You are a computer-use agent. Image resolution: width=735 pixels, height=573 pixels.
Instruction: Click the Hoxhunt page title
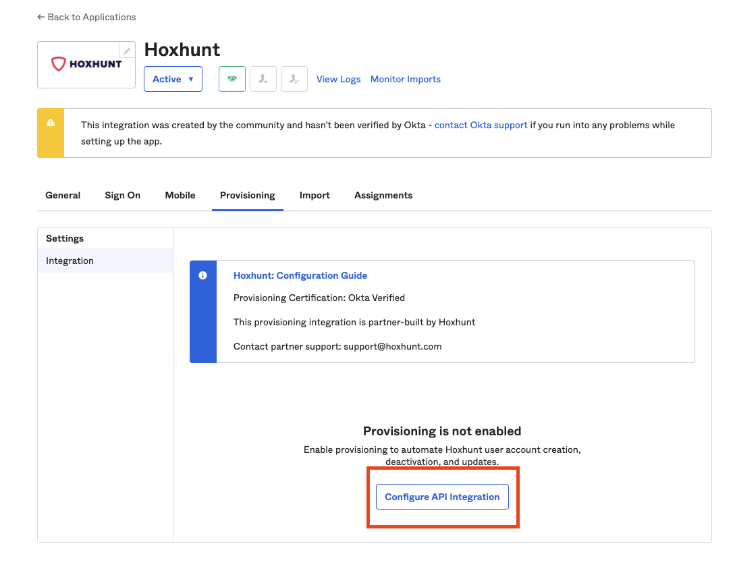(x=182, y=50)
